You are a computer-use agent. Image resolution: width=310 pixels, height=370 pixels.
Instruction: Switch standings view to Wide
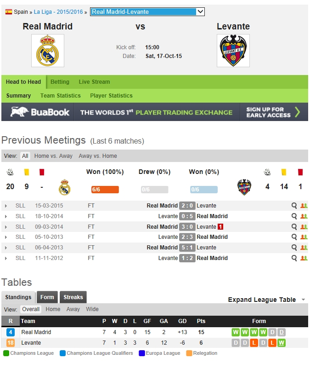pyautogui.click(x=92, y=309)
